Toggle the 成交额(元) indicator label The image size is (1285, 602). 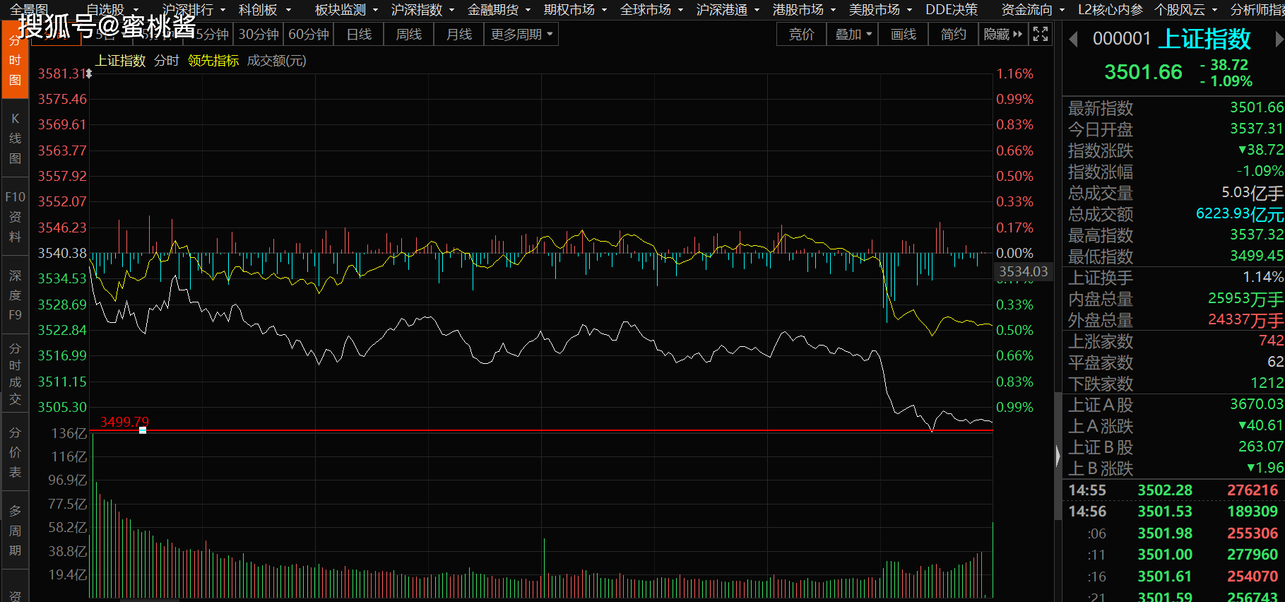tap(276, 61)
